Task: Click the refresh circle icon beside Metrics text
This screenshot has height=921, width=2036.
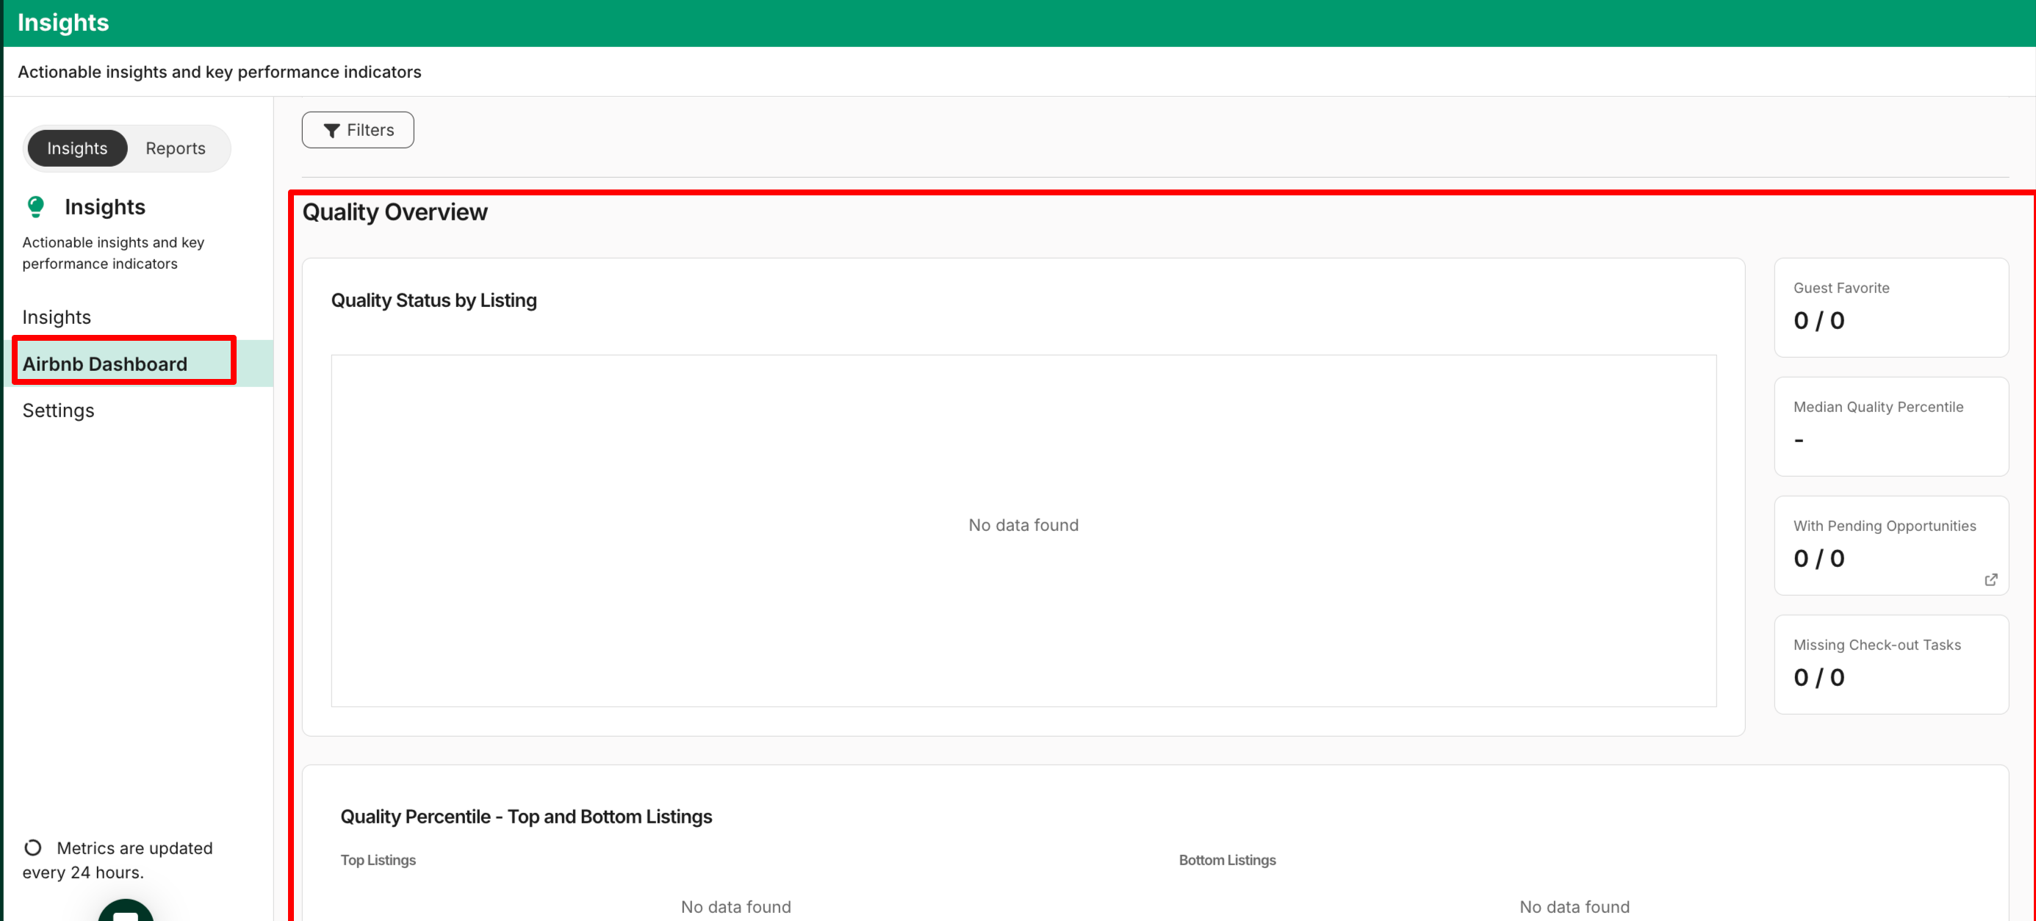Action: [32, 848]
